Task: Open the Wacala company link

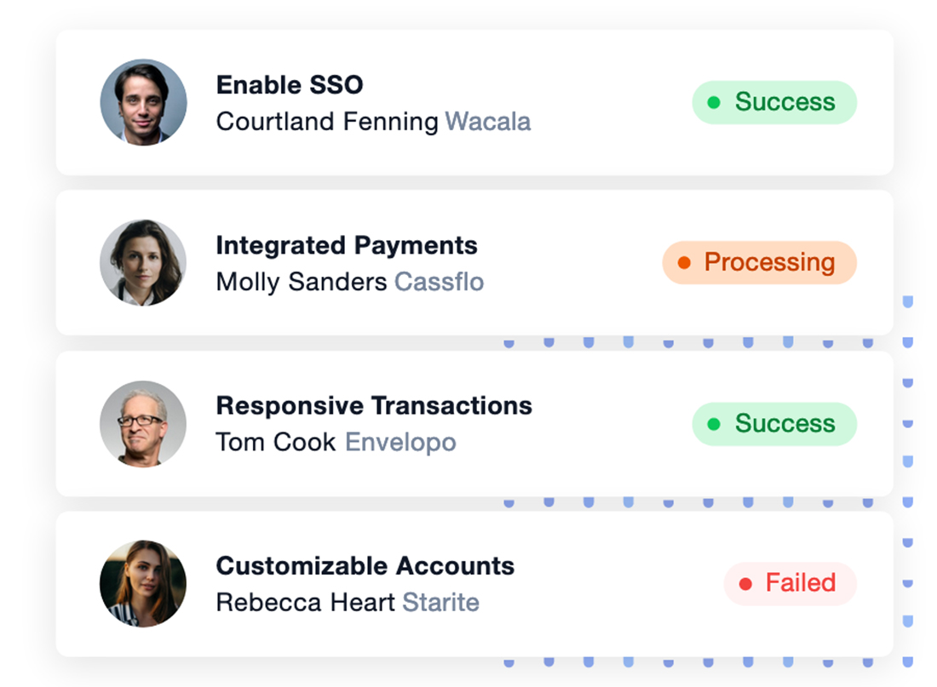Action: click(487, 121)
